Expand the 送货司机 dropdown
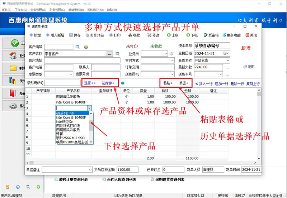The height and width of the screenshot is (198, 287). [x=173, y=74]
